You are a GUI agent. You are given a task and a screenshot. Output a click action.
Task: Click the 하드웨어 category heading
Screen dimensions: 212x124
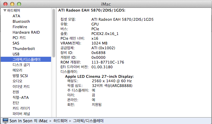[14, 11]
